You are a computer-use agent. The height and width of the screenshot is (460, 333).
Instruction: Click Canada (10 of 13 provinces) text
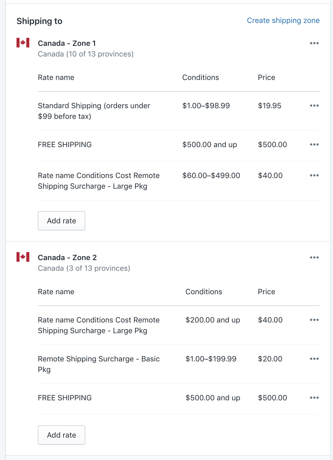(x=86, y=54)
